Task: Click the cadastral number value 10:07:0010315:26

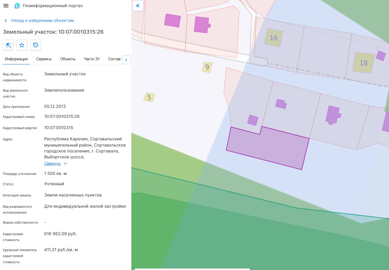Action: (62, 117)
